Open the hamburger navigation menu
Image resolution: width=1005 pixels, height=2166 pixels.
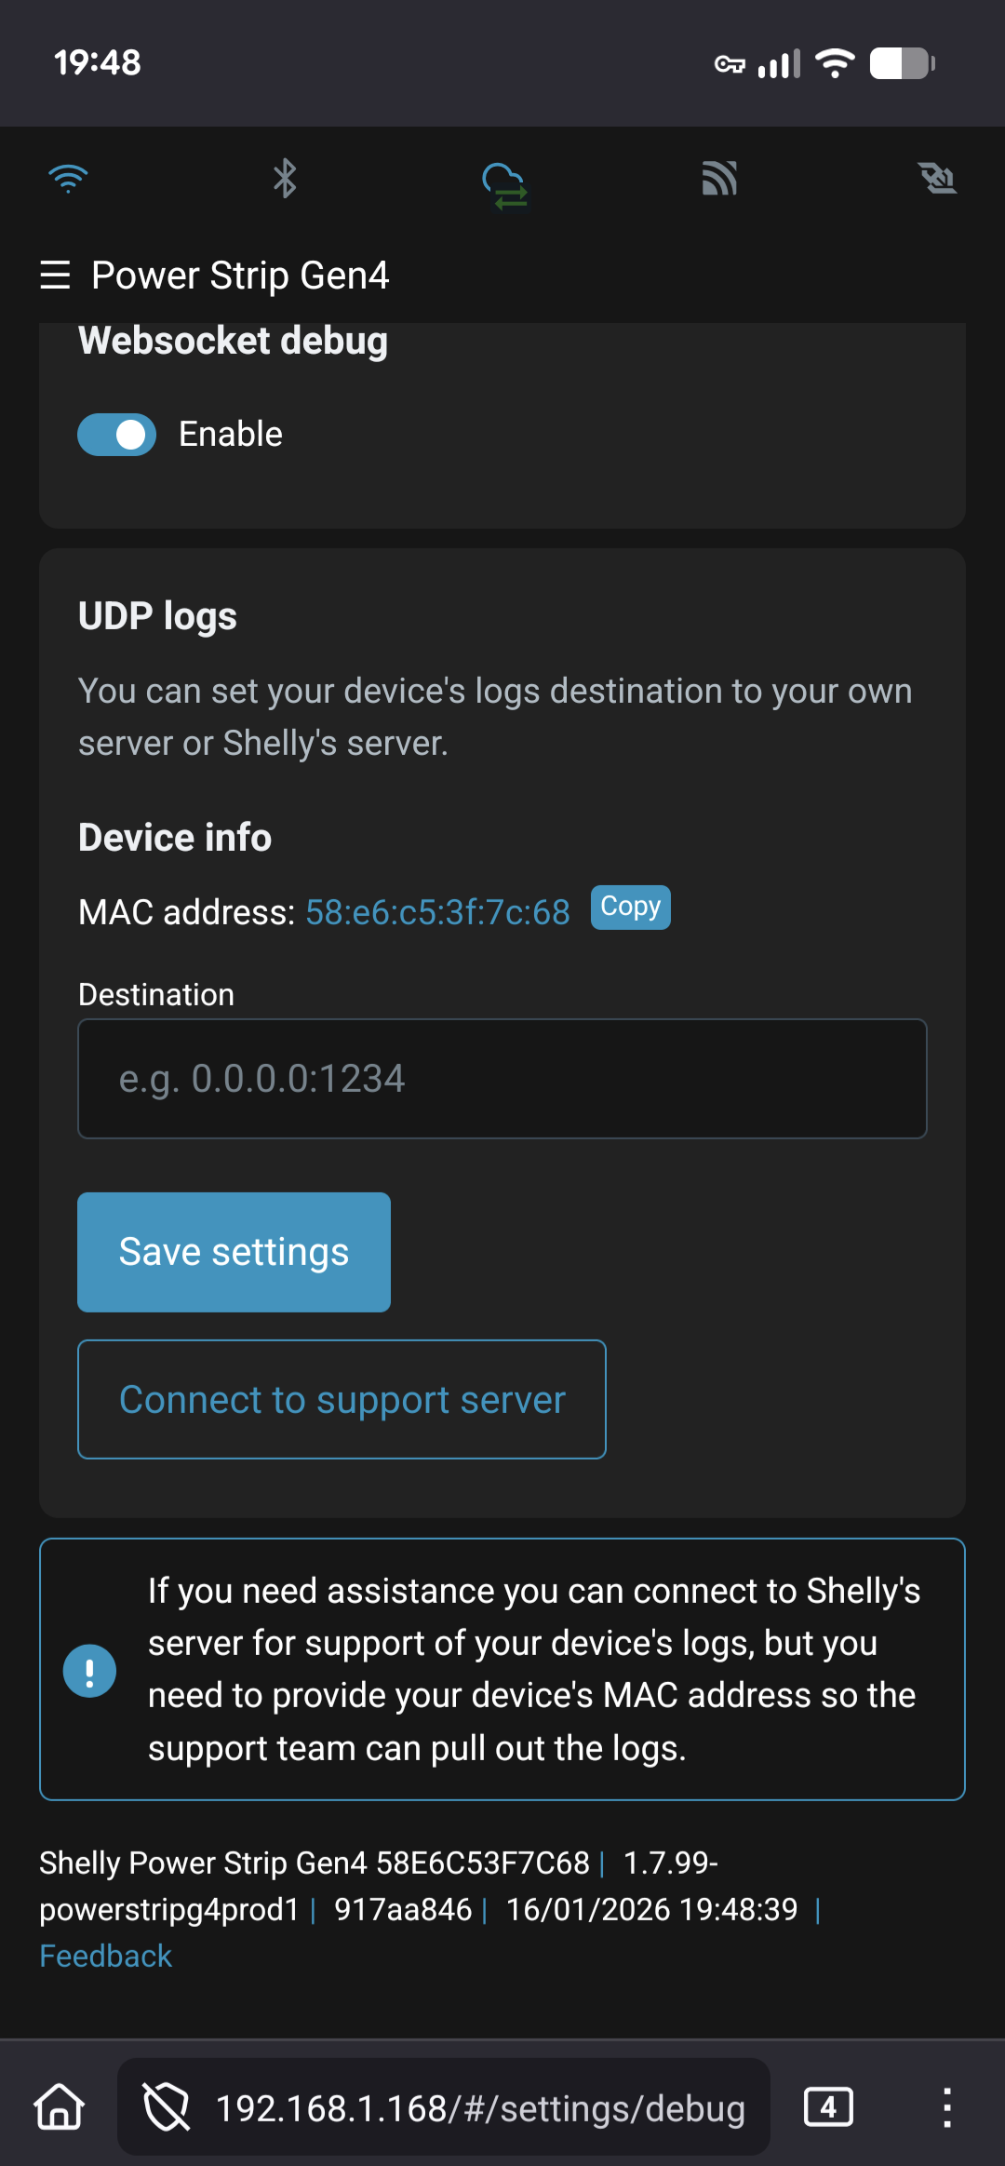[55, 276]
